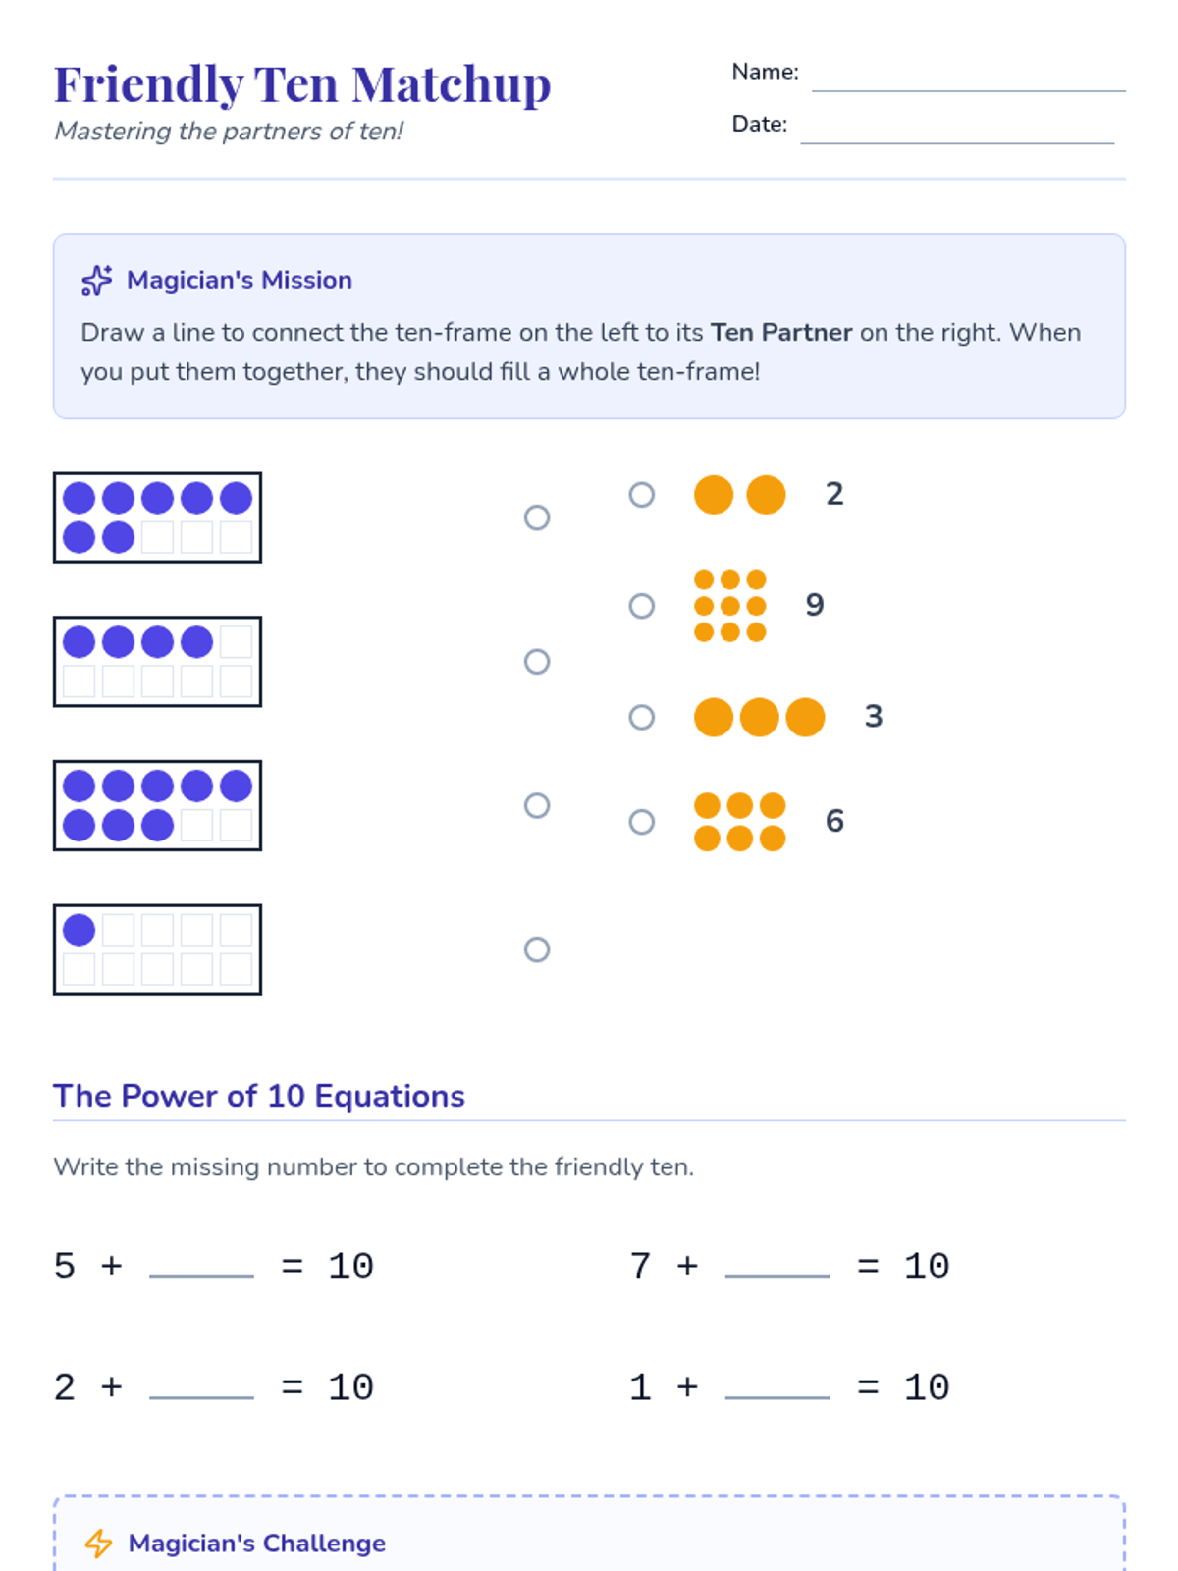Image resolution: width=1178 pixels, height=1571 pixels.
Task: Click the sparkle icon beside Magician's Mission
Action: [x=96, y=280]
